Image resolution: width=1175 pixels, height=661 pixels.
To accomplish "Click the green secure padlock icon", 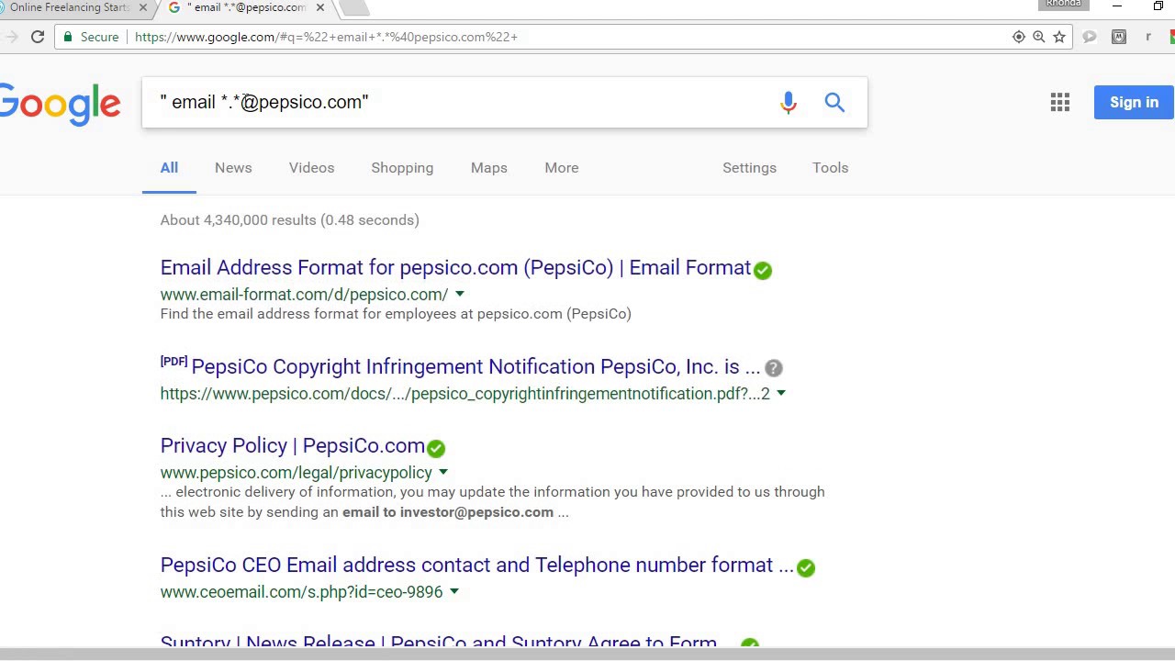I will tap(67, 37).
